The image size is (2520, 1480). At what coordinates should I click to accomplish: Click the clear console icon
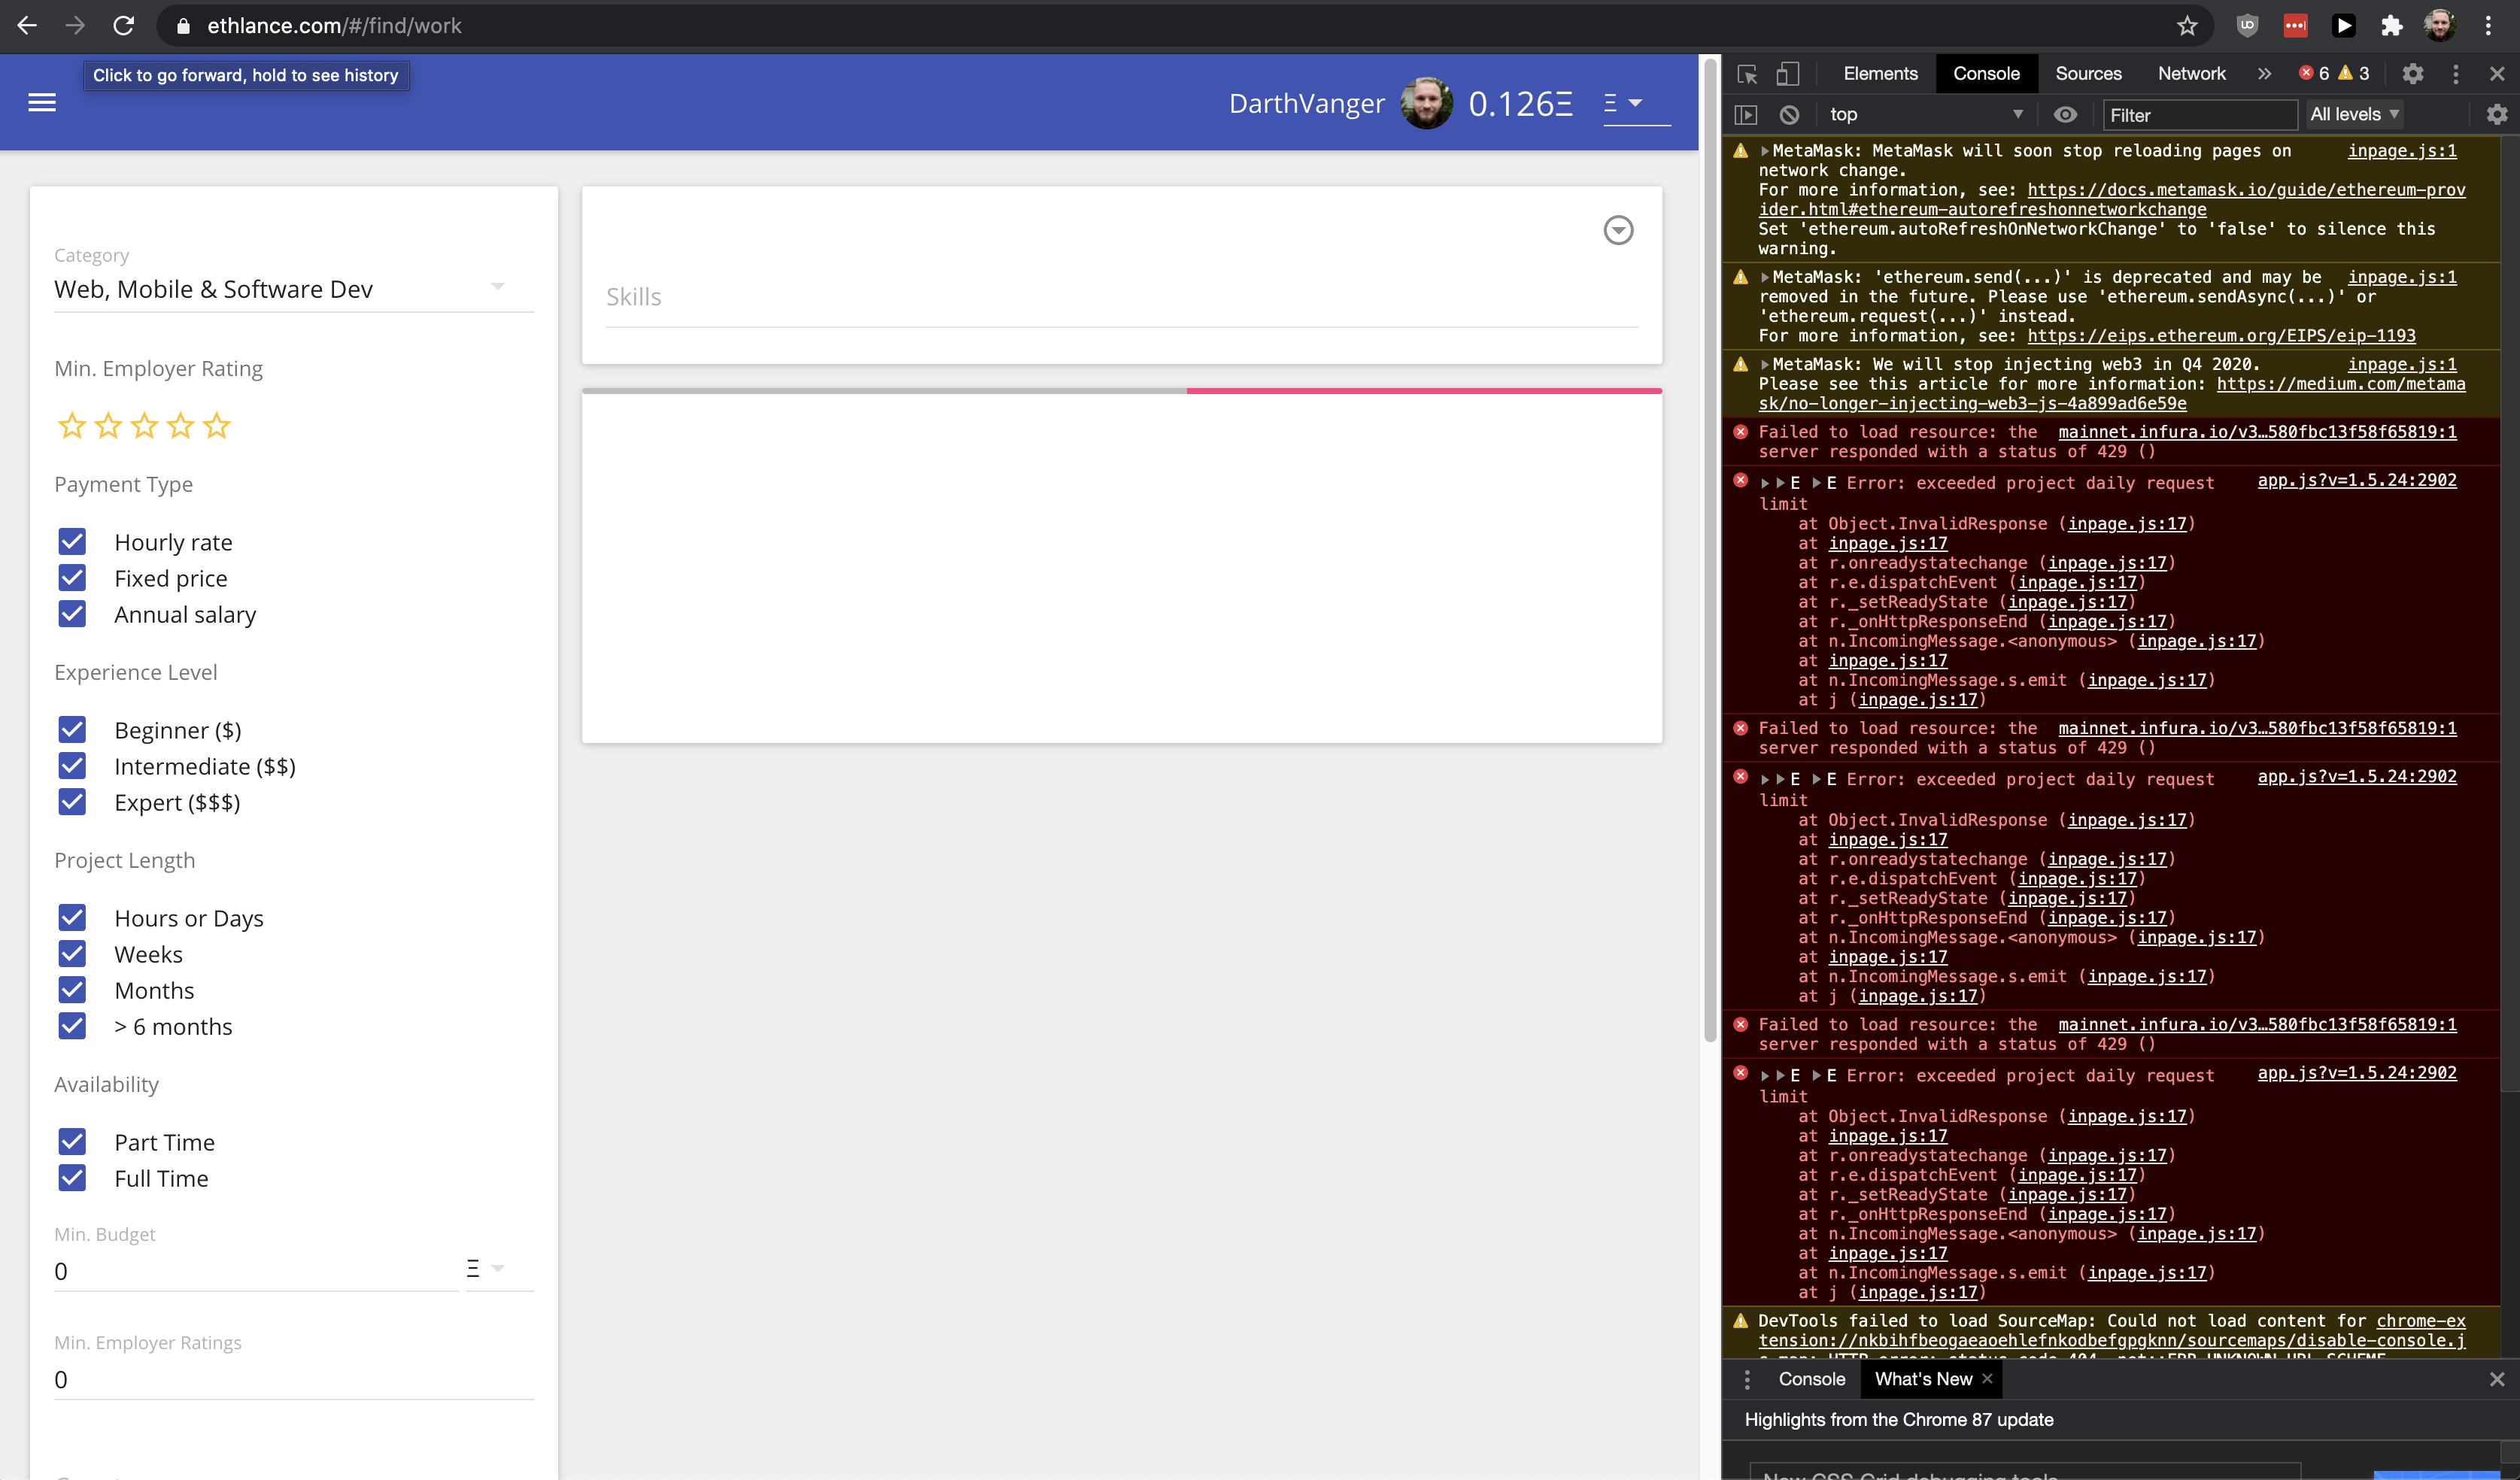(x=1789, y=115)
